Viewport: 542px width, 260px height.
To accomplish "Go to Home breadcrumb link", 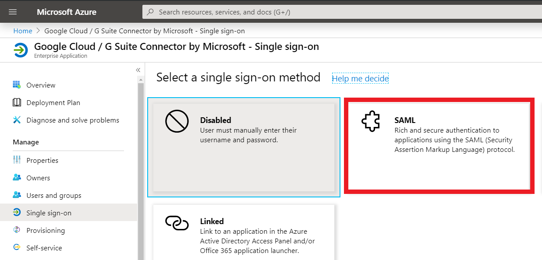I will pos(23,31).
